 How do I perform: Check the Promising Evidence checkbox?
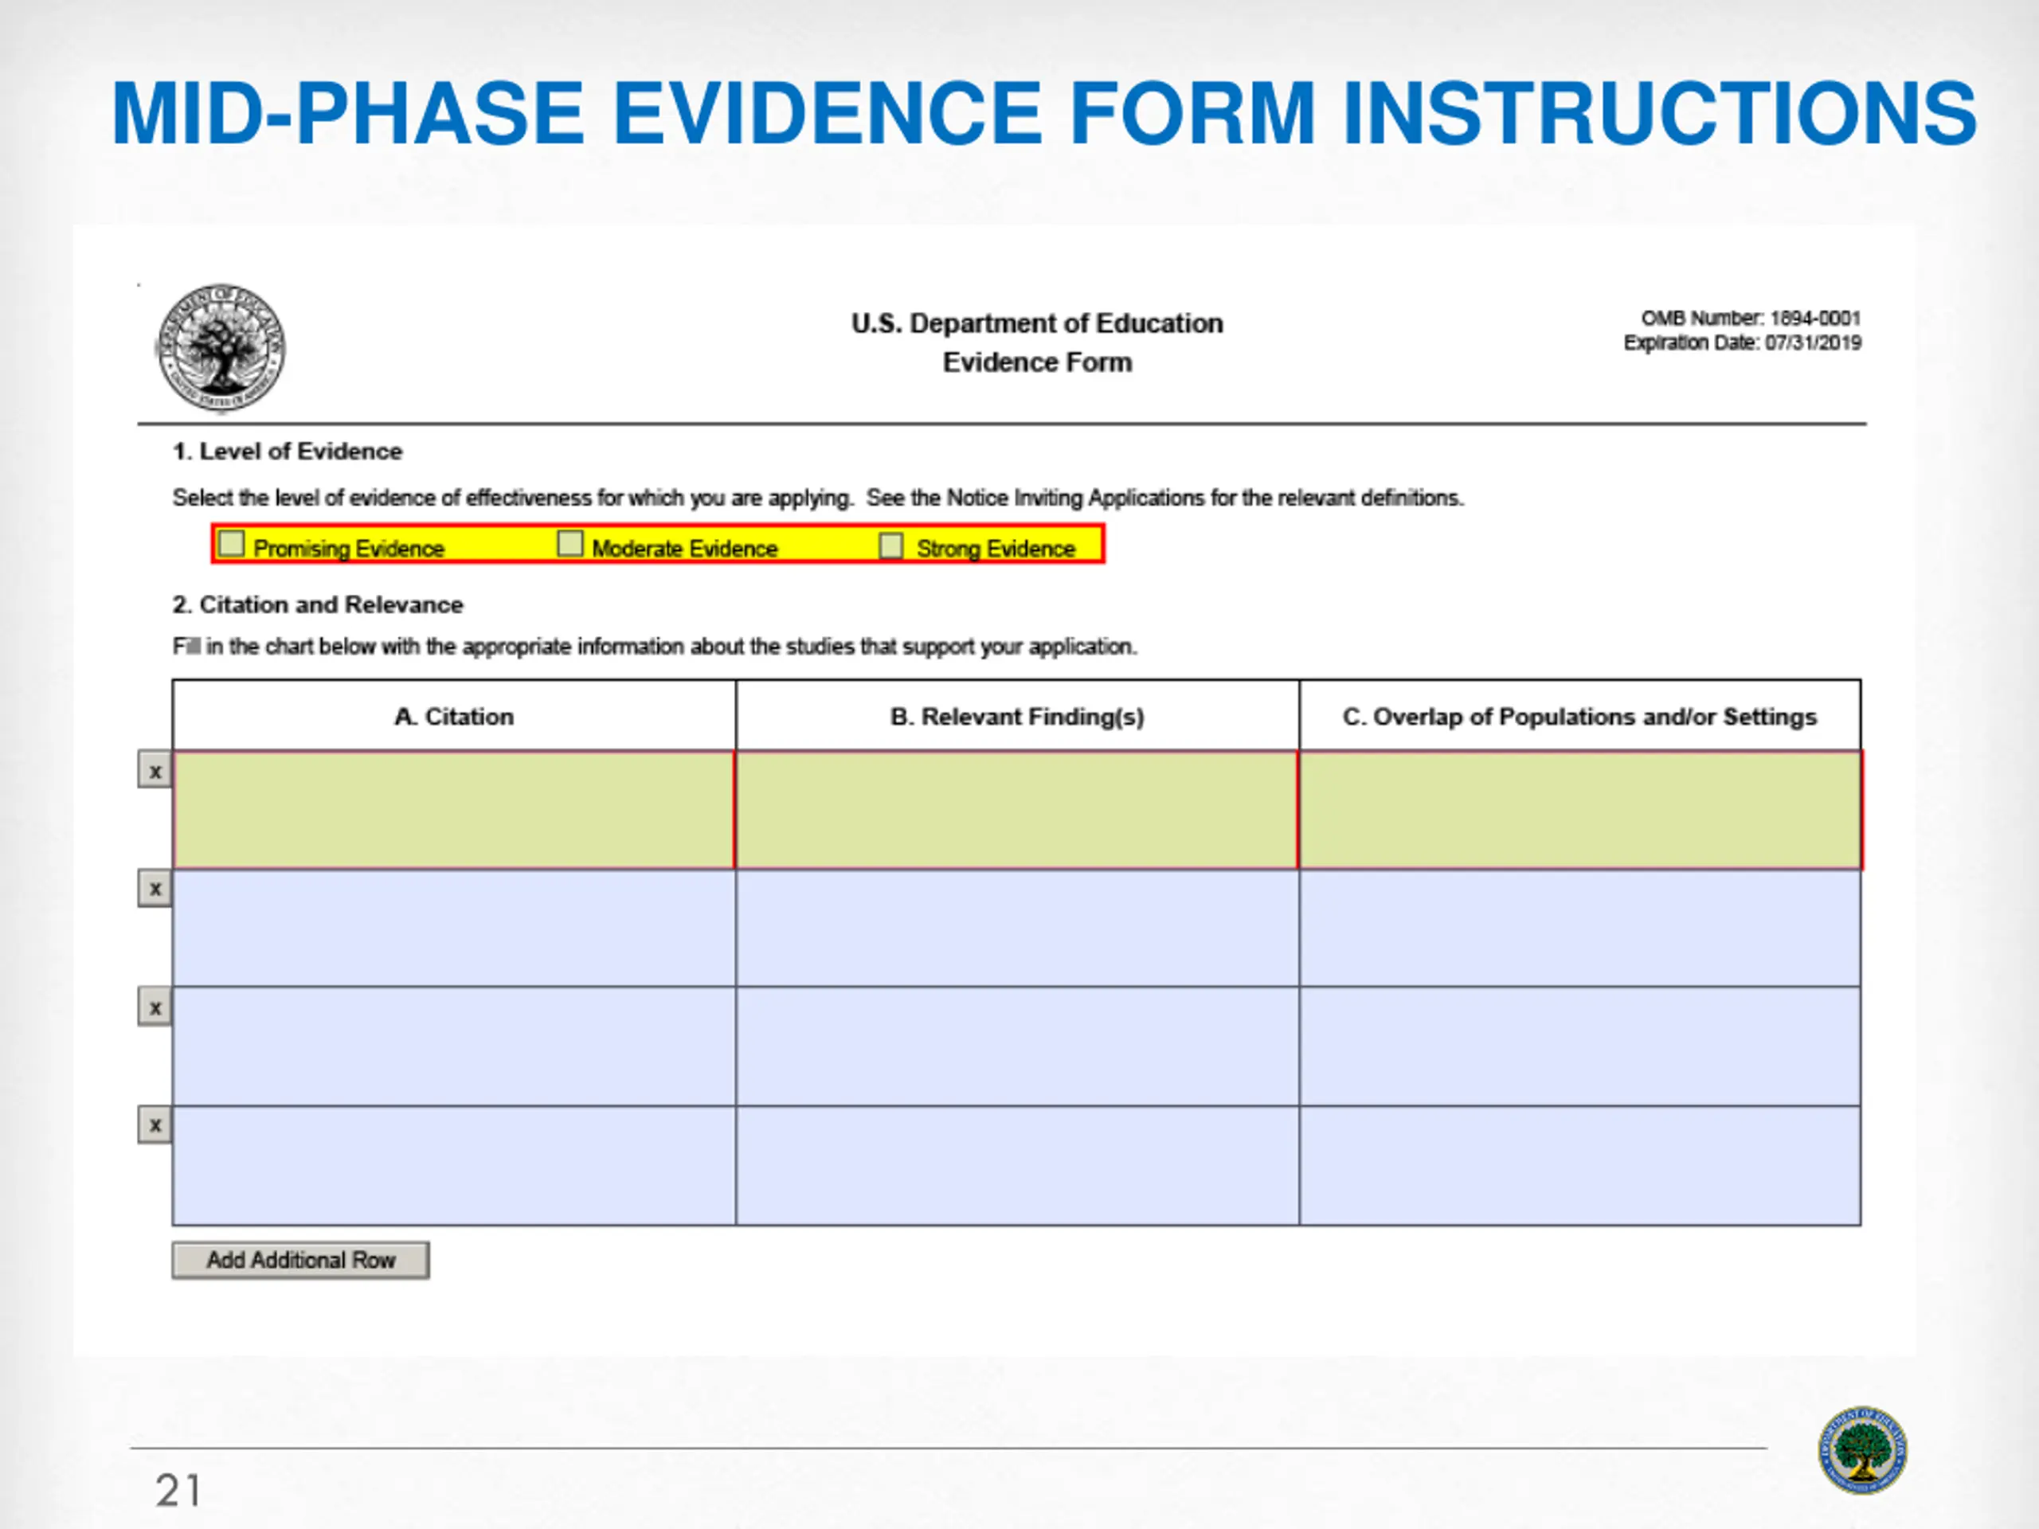tap(231, 544)
